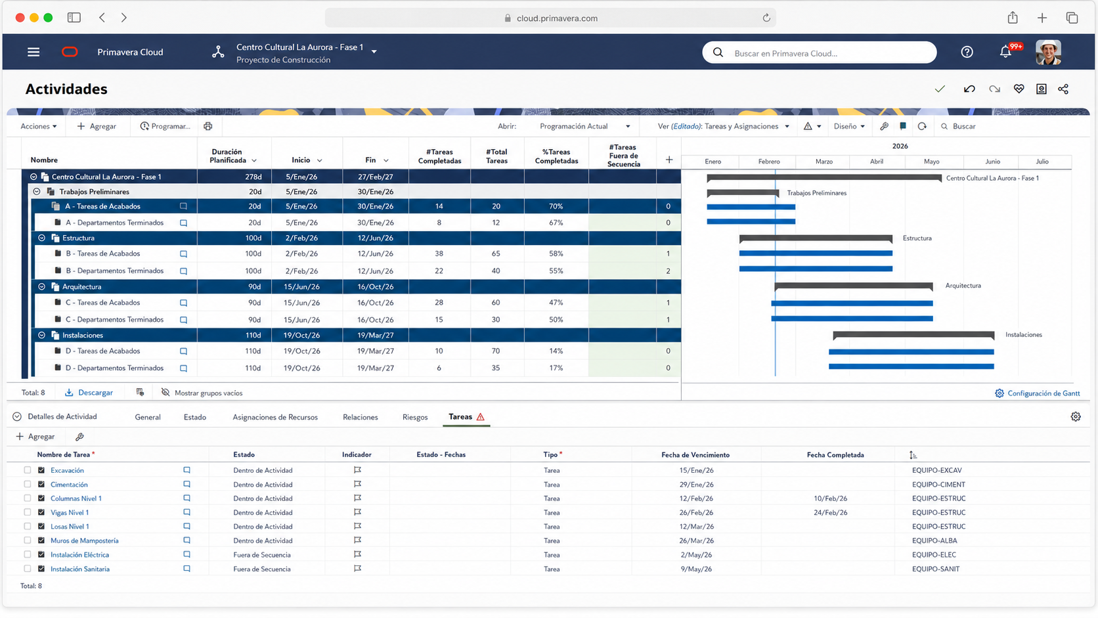Open the Programación Actual dropdown
This screenshot has height=618, width=1098.
tap(584, 126)
